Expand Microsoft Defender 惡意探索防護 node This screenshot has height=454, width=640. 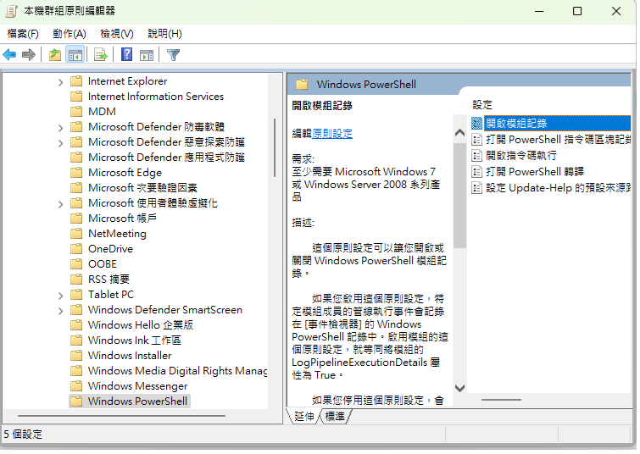pyautogui.click(x=60, y=143)
